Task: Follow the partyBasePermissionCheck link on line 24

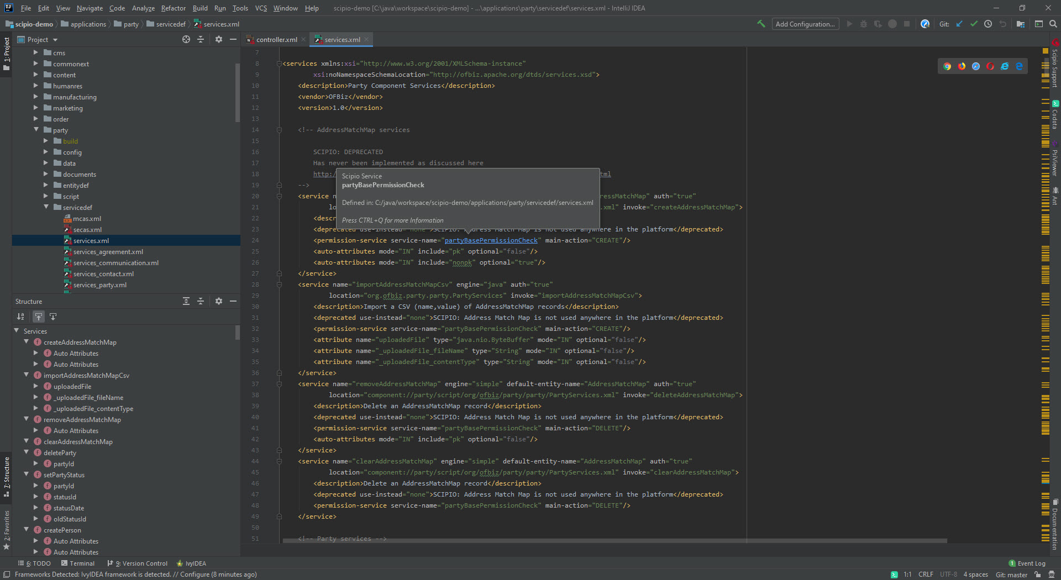Action: (491, 240)
